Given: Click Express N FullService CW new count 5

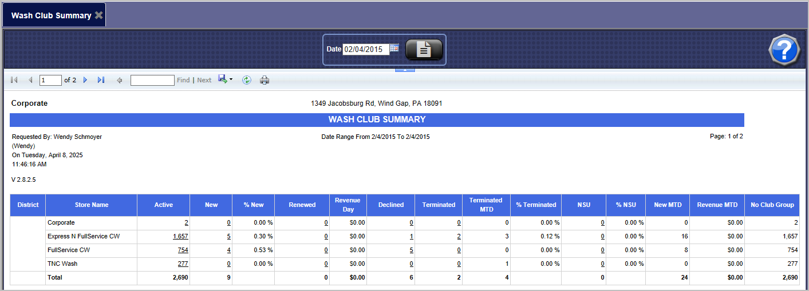Looking at the screenshot, I should click(228, 236).
